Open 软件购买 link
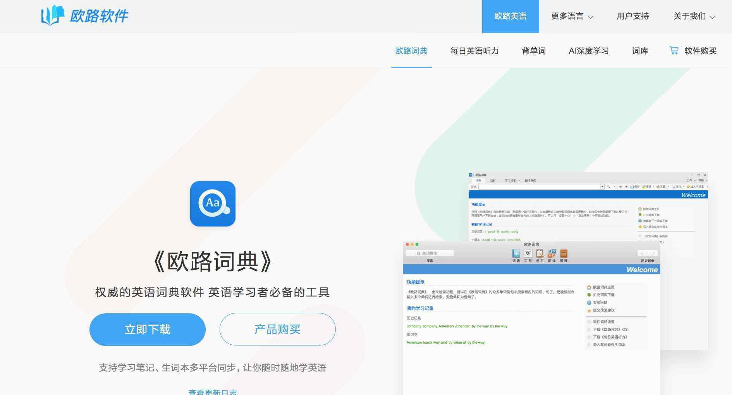The height and width of the screenshot is (395, 732). tap(700, 51)
